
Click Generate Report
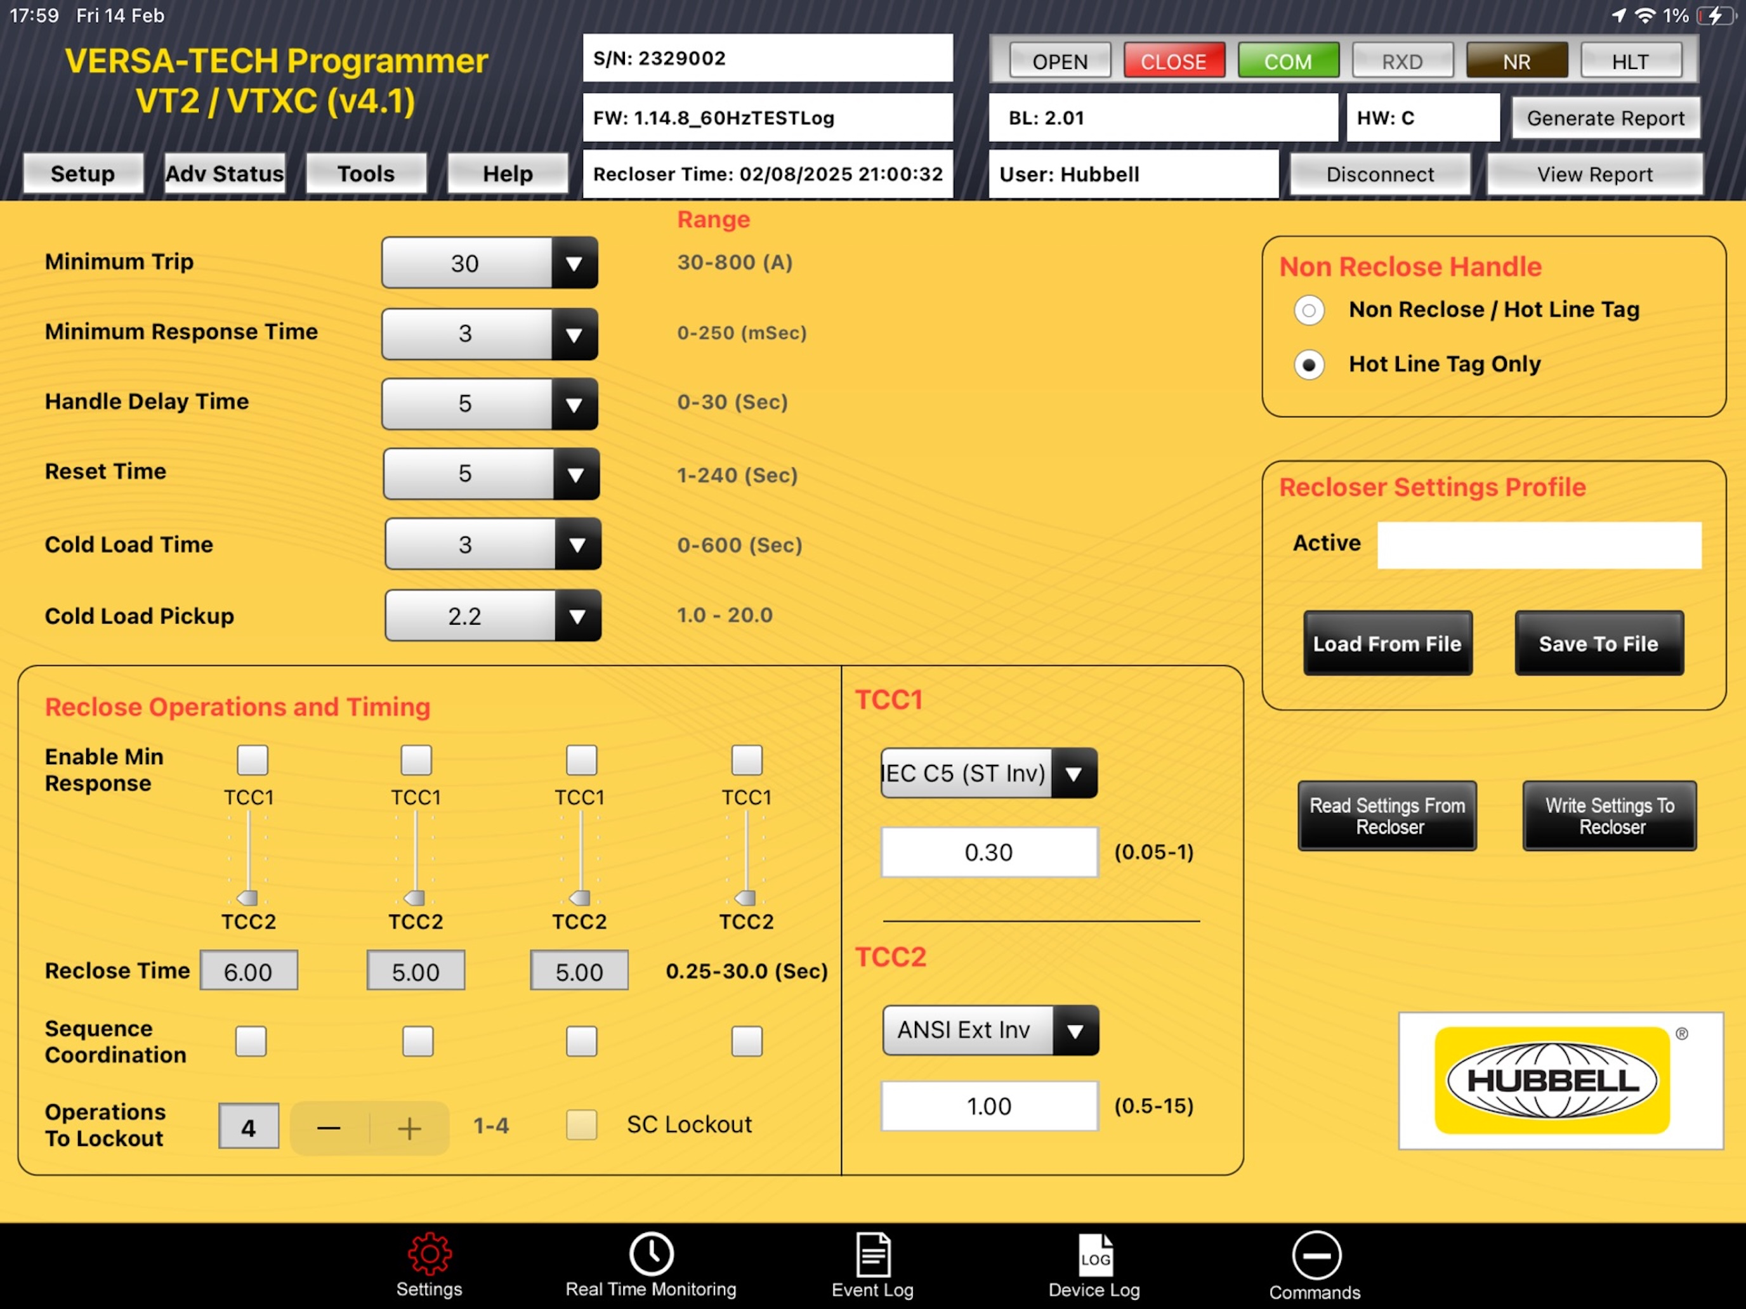1606,119
